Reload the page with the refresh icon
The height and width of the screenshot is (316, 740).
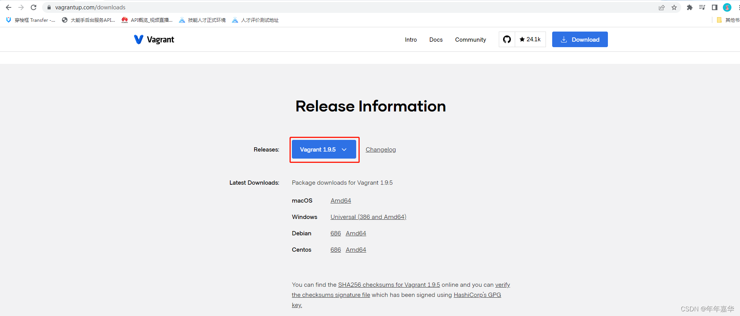[x=34, y=7]
